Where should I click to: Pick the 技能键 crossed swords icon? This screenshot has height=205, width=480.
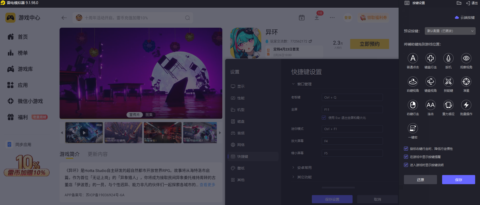click(448, 82)
